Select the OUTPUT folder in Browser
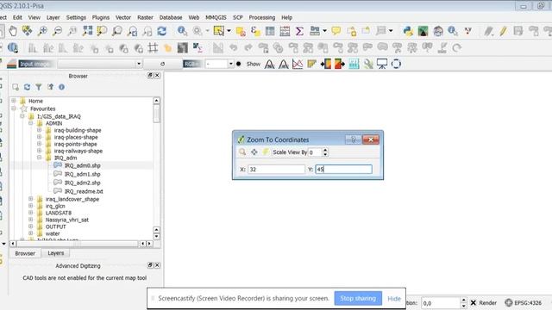 pyautogui.click(x=55, y=226)
